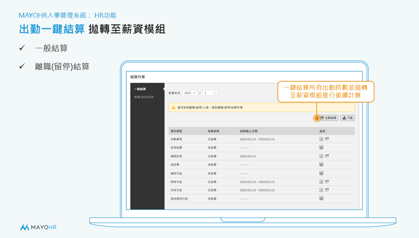Click the calculator icon in the 加班費 row
The image size is (419, 238).
[321, 164]
